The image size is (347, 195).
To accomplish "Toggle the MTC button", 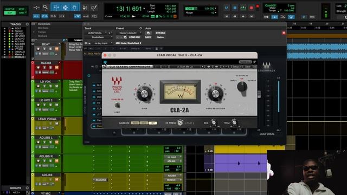I will coord(312,17).
